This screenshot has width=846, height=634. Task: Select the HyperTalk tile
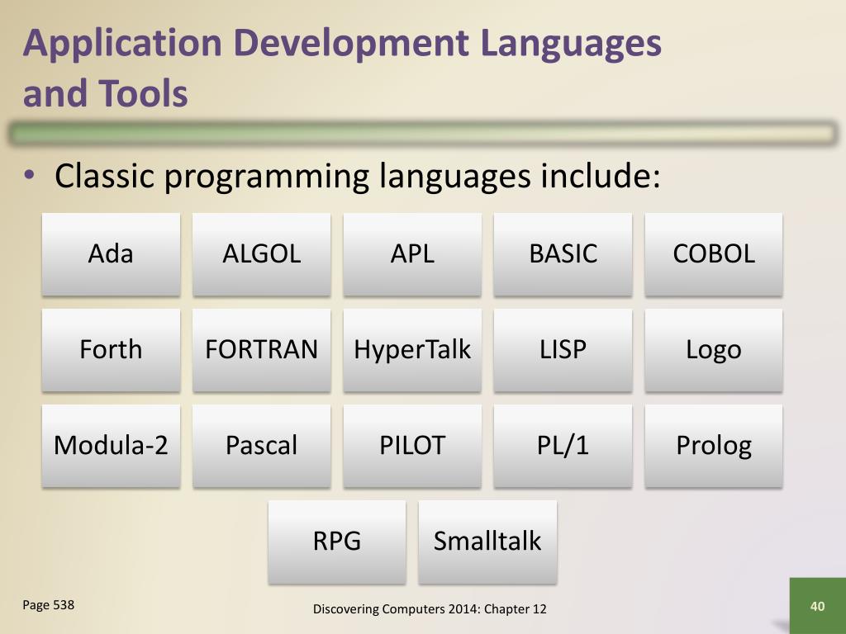(412, 350)
